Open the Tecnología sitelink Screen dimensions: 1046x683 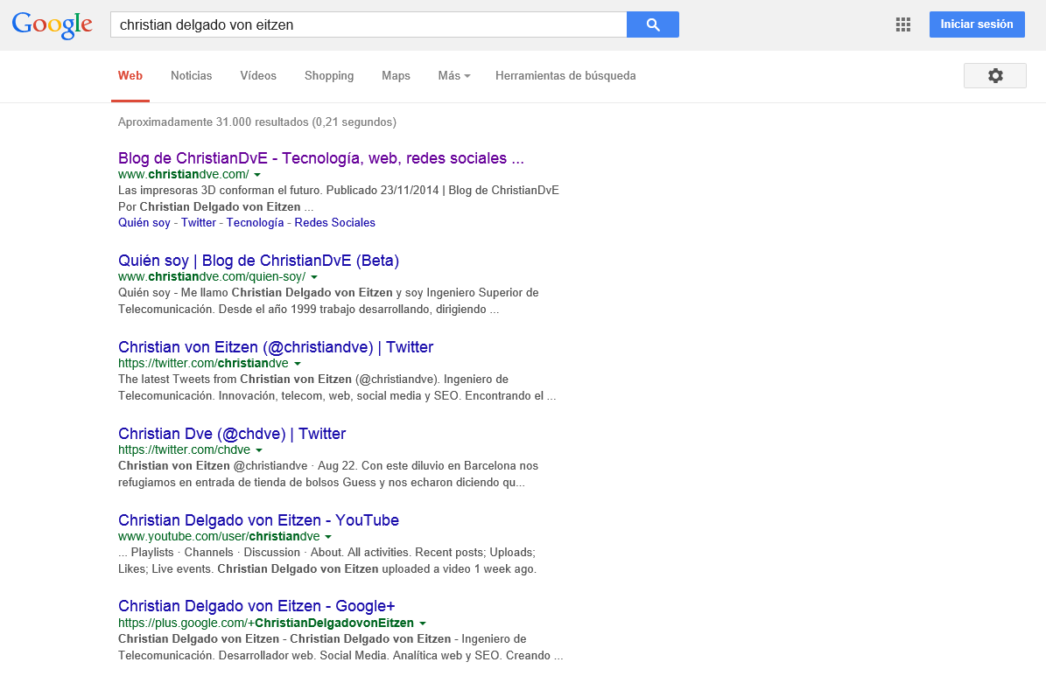tap(255, 222)
